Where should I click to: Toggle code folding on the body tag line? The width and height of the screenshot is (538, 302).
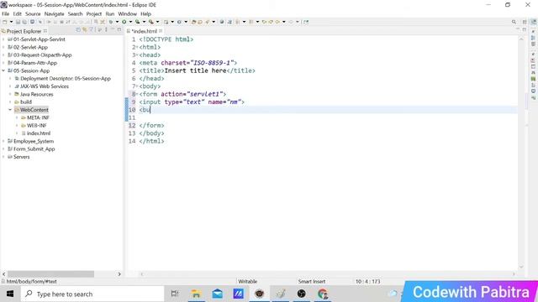pos(137,86)
